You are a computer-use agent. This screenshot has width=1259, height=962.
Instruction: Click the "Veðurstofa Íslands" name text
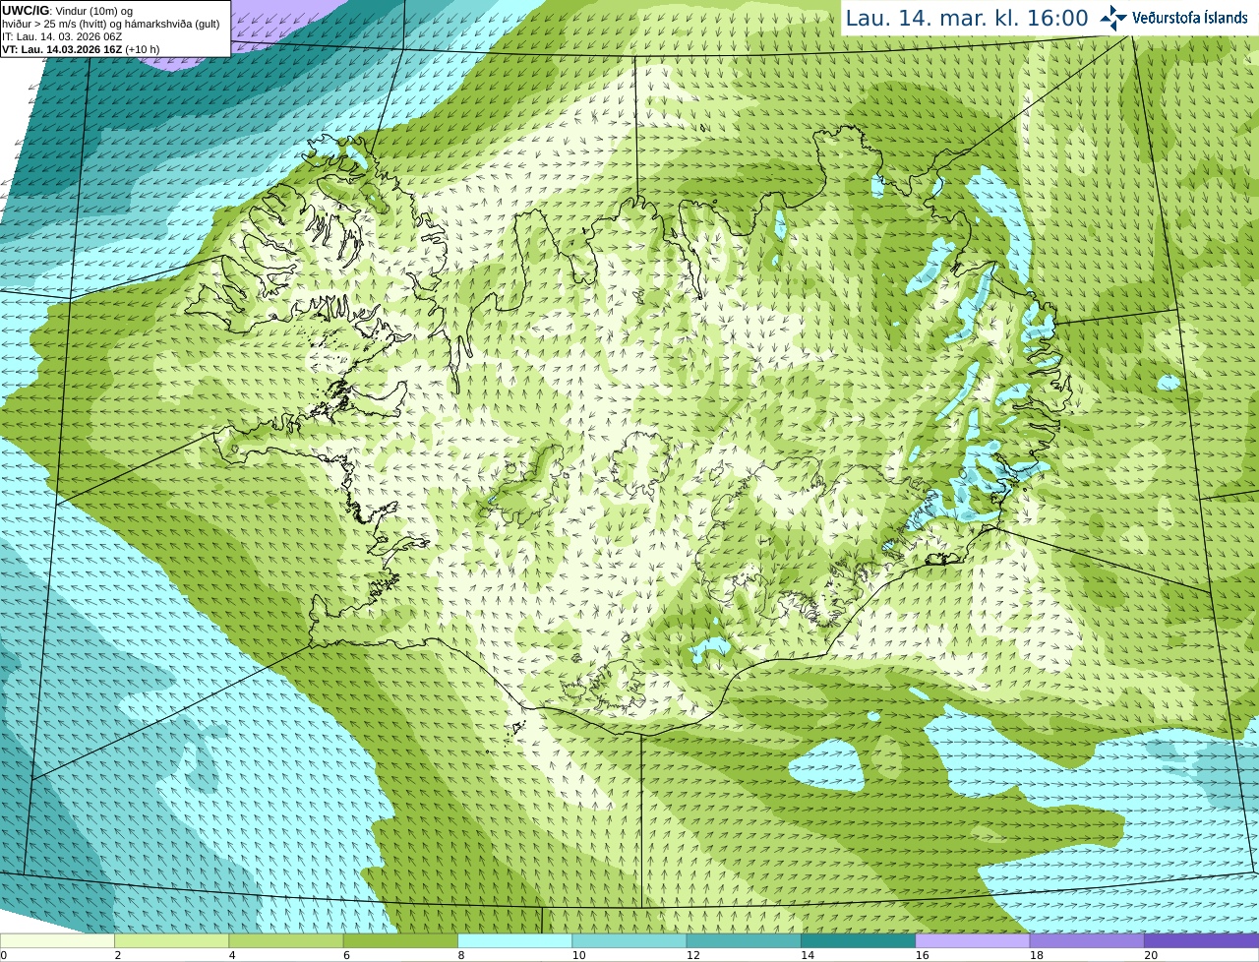tap(1190, 18)
